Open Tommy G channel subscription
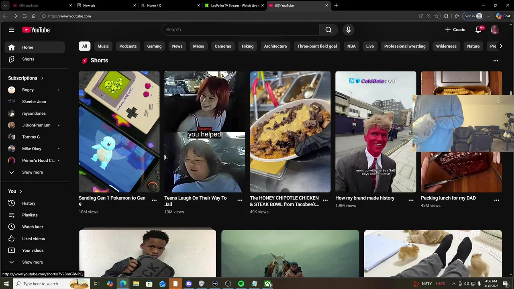Viewport: 514px width, 289px height. (x=35, y=137)
